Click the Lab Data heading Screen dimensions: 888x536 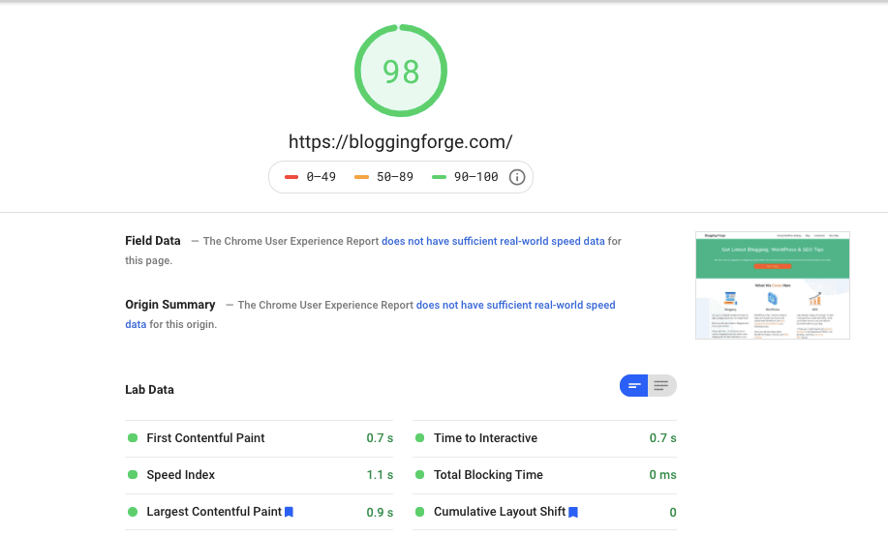pos(149,389)
